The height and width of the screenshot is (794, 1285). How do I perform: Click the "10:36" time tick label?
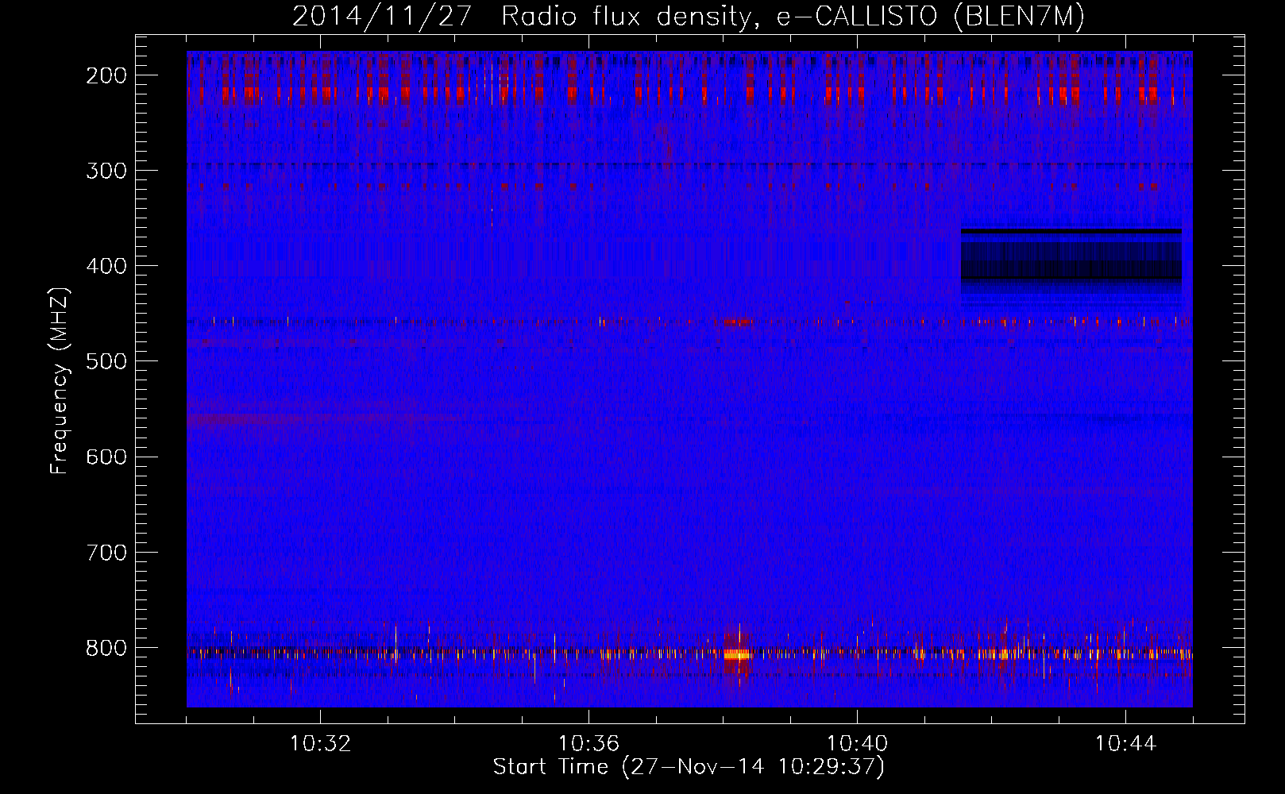[x=588, y=744]
